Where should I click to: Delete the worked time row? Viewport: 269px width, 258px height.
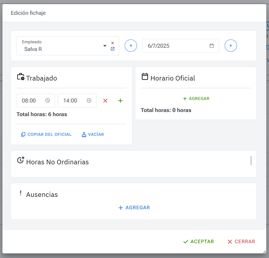point(105,101)
